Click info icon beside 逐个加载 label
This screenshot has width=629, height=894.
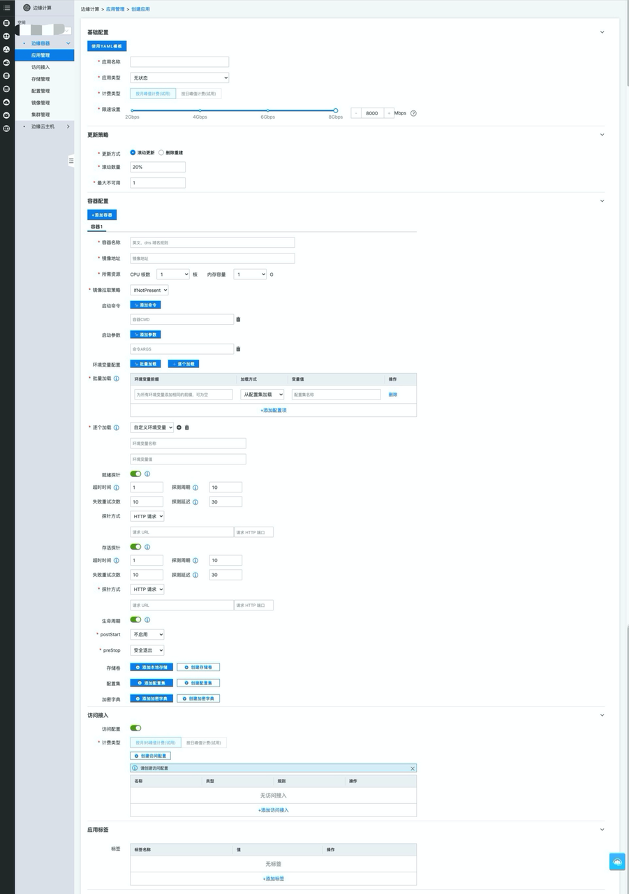tap(117, 427)
